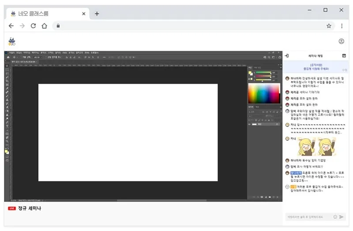Click the send message arrow icon
The image size is (353, 231).
(342, 217)
